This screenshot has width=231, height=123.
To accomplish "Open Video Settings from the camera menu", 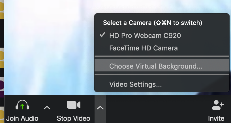I will point(136,84).
